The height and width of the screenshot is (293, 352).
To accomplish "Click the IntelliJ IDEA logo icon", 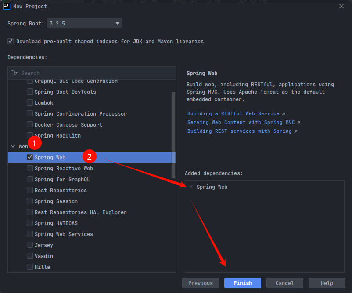I will (7, 6).
